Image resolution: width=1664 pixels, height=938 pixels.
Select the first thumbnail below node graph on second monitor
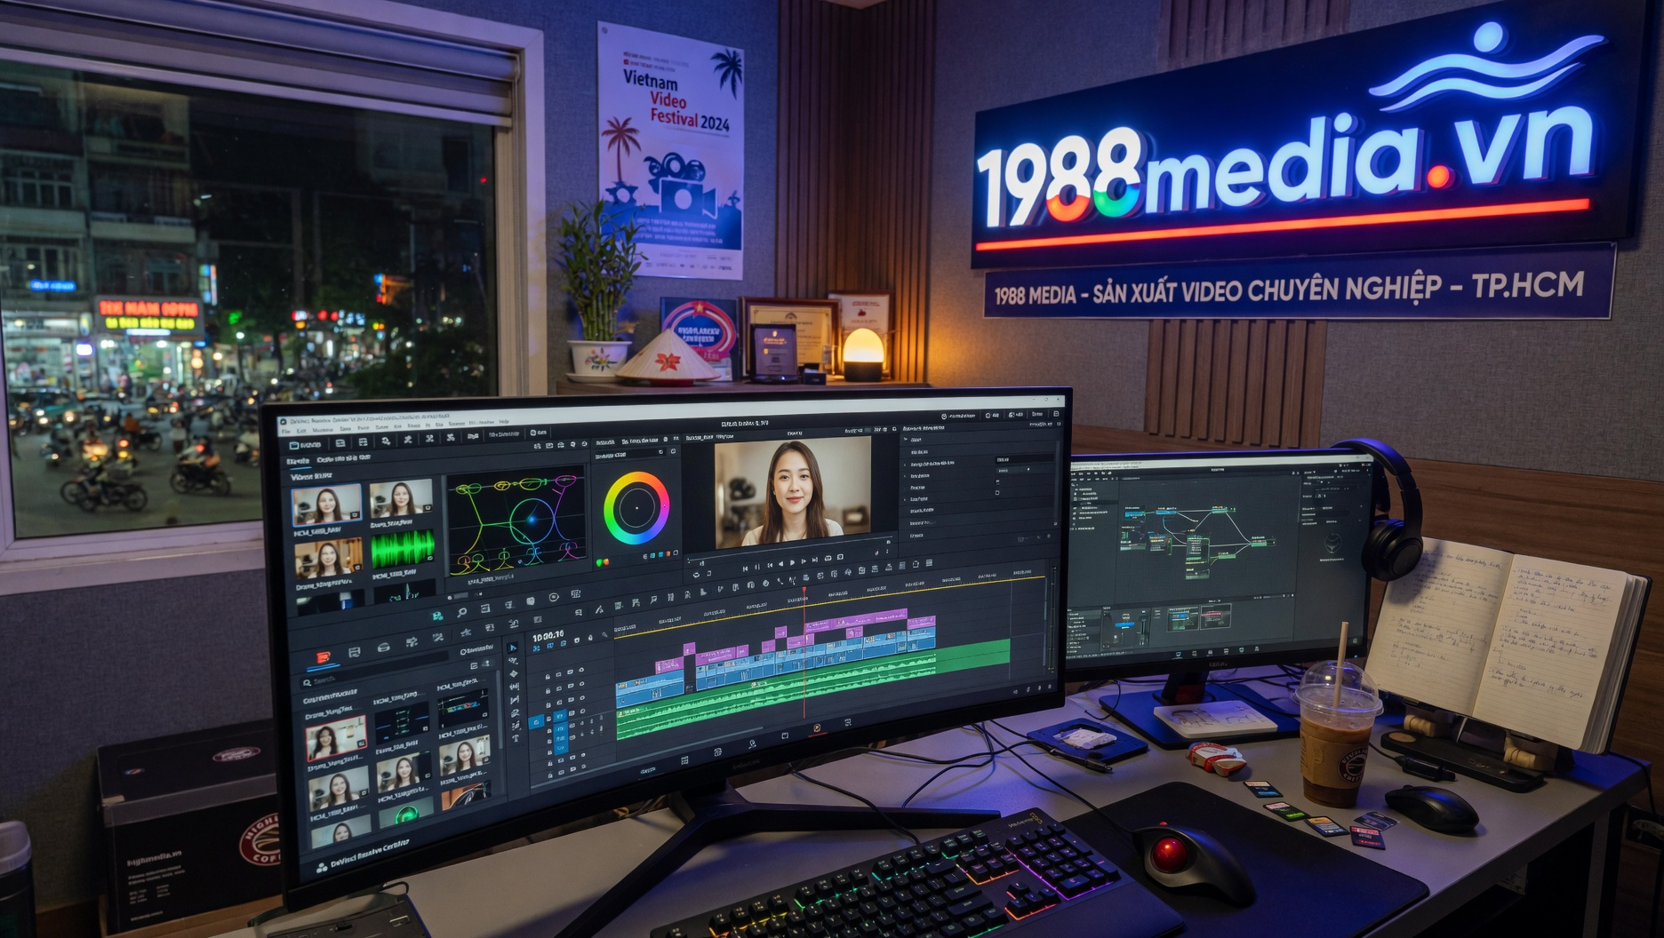[1183, 618]
